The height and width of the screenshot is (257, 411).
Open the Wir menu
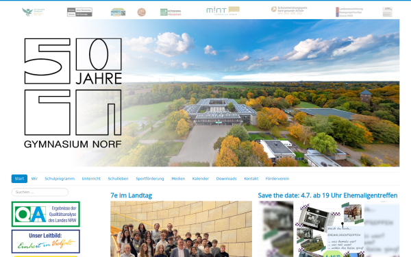point(34,179)
